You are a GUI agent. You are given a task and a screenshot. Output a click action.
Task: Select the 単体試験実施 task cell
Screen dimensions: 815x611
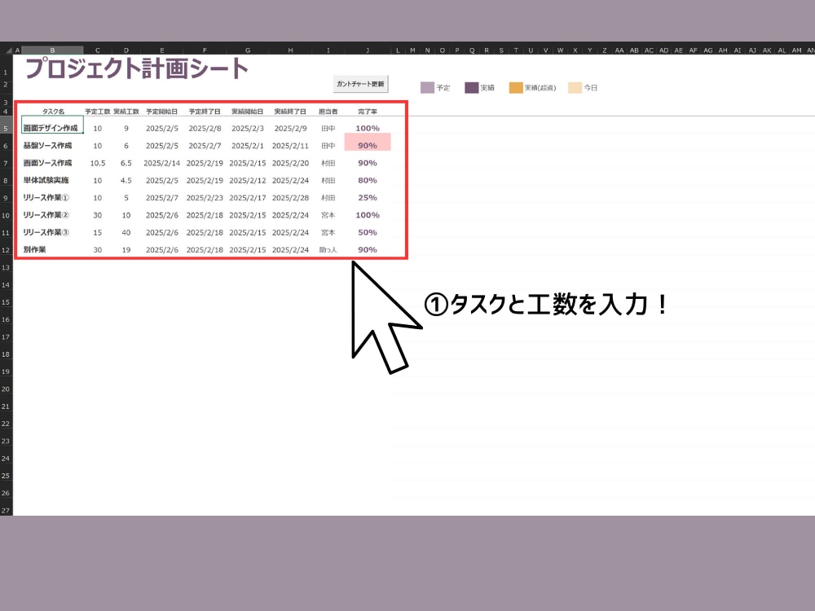[46, 180]
